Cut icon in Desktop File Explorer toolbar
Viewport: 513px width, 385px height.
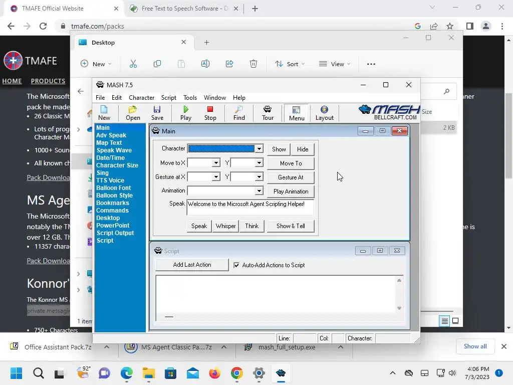coord(133,64)
